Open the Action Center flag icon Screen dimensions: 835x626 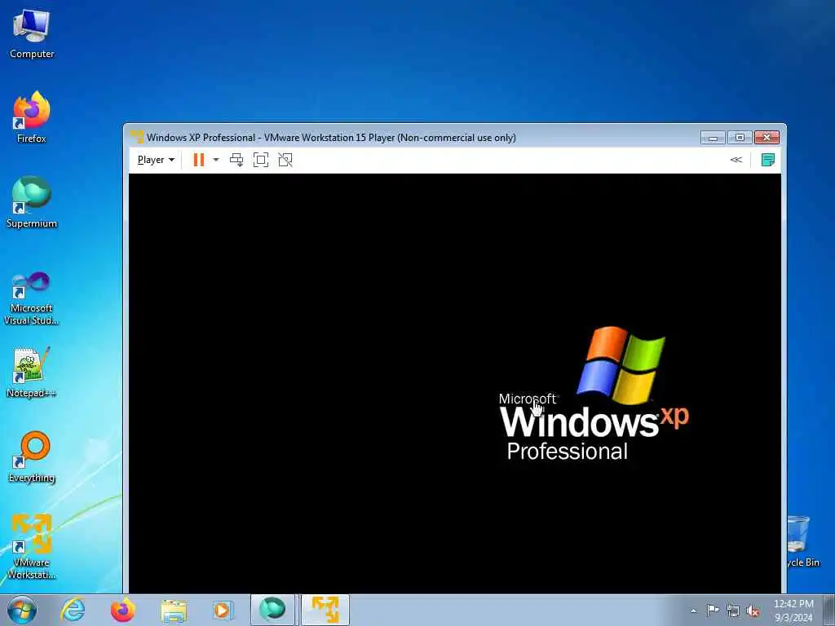click(713, 610)
